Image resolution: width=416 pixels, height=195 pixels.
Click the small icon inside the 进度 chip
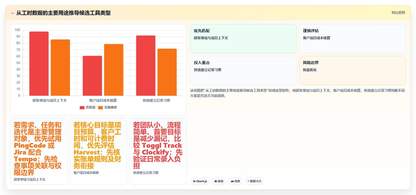point(232,181)
